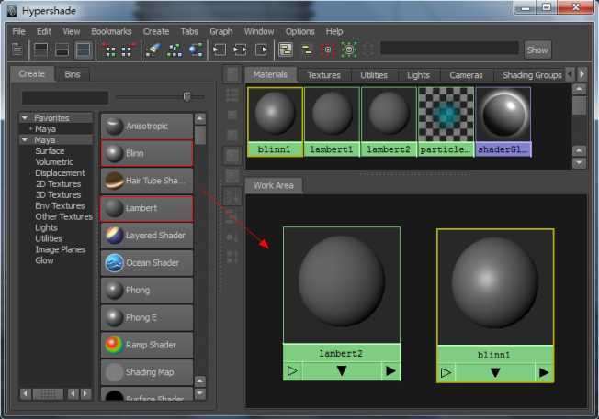Collapse the Favorites tree category

pyautogui.click(x=25, y=118)
